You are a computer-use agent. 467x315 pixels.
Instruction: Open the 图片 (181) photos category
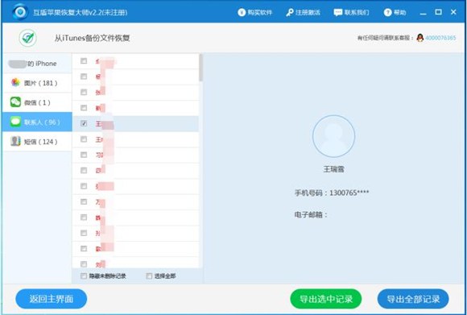tap(37, 83)
